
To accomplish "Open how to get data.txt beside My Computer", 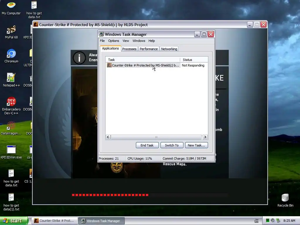I will coord(34,10).
